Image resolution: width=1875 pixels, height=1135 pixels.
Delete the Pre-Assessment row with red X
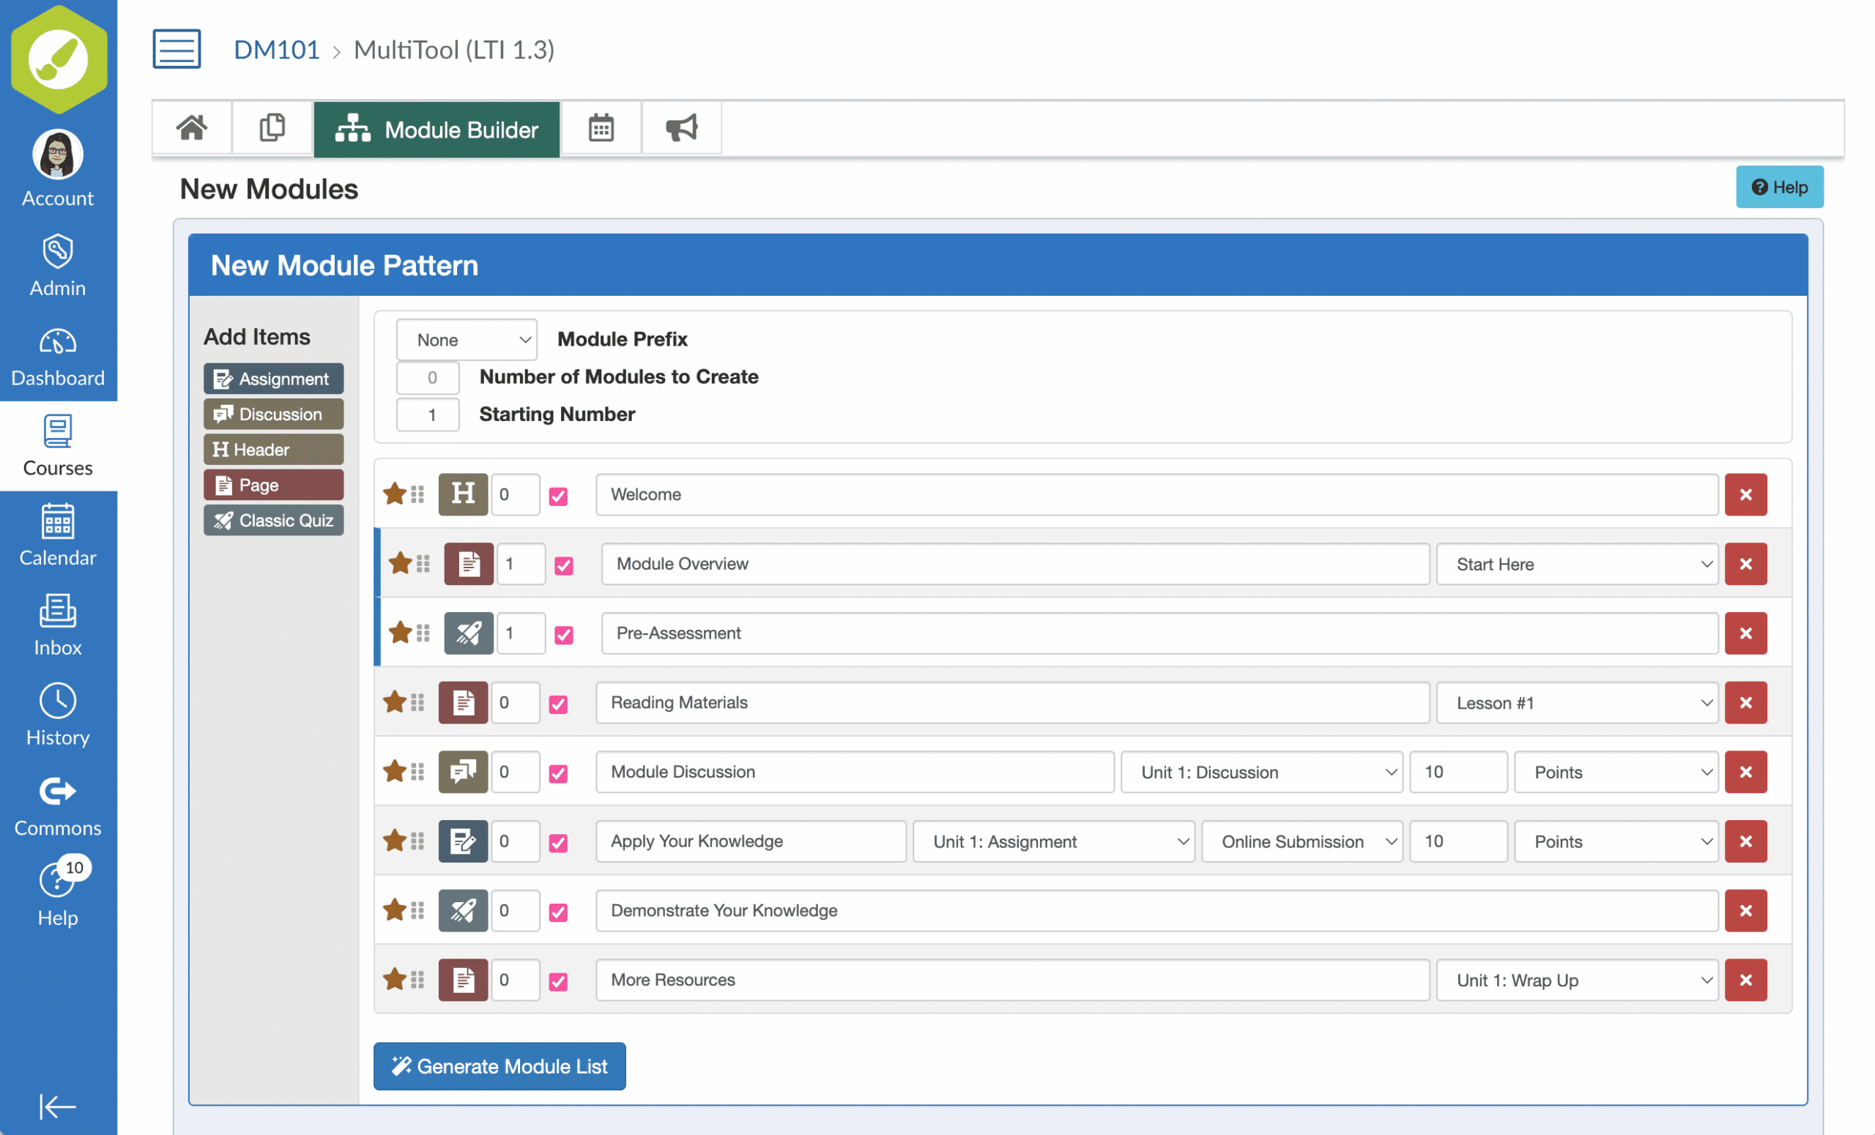tap(1745, 633)
